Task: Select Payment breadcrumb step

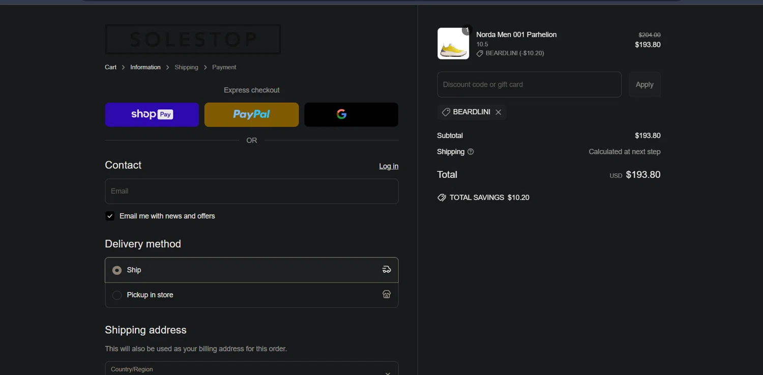Action: pyautogui.click(x=224, y=67)
